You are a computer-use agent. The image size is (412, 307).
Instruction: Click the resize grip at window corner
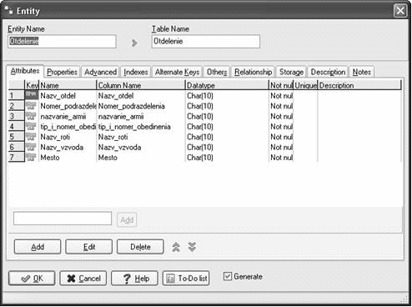[x=404, y=299]
